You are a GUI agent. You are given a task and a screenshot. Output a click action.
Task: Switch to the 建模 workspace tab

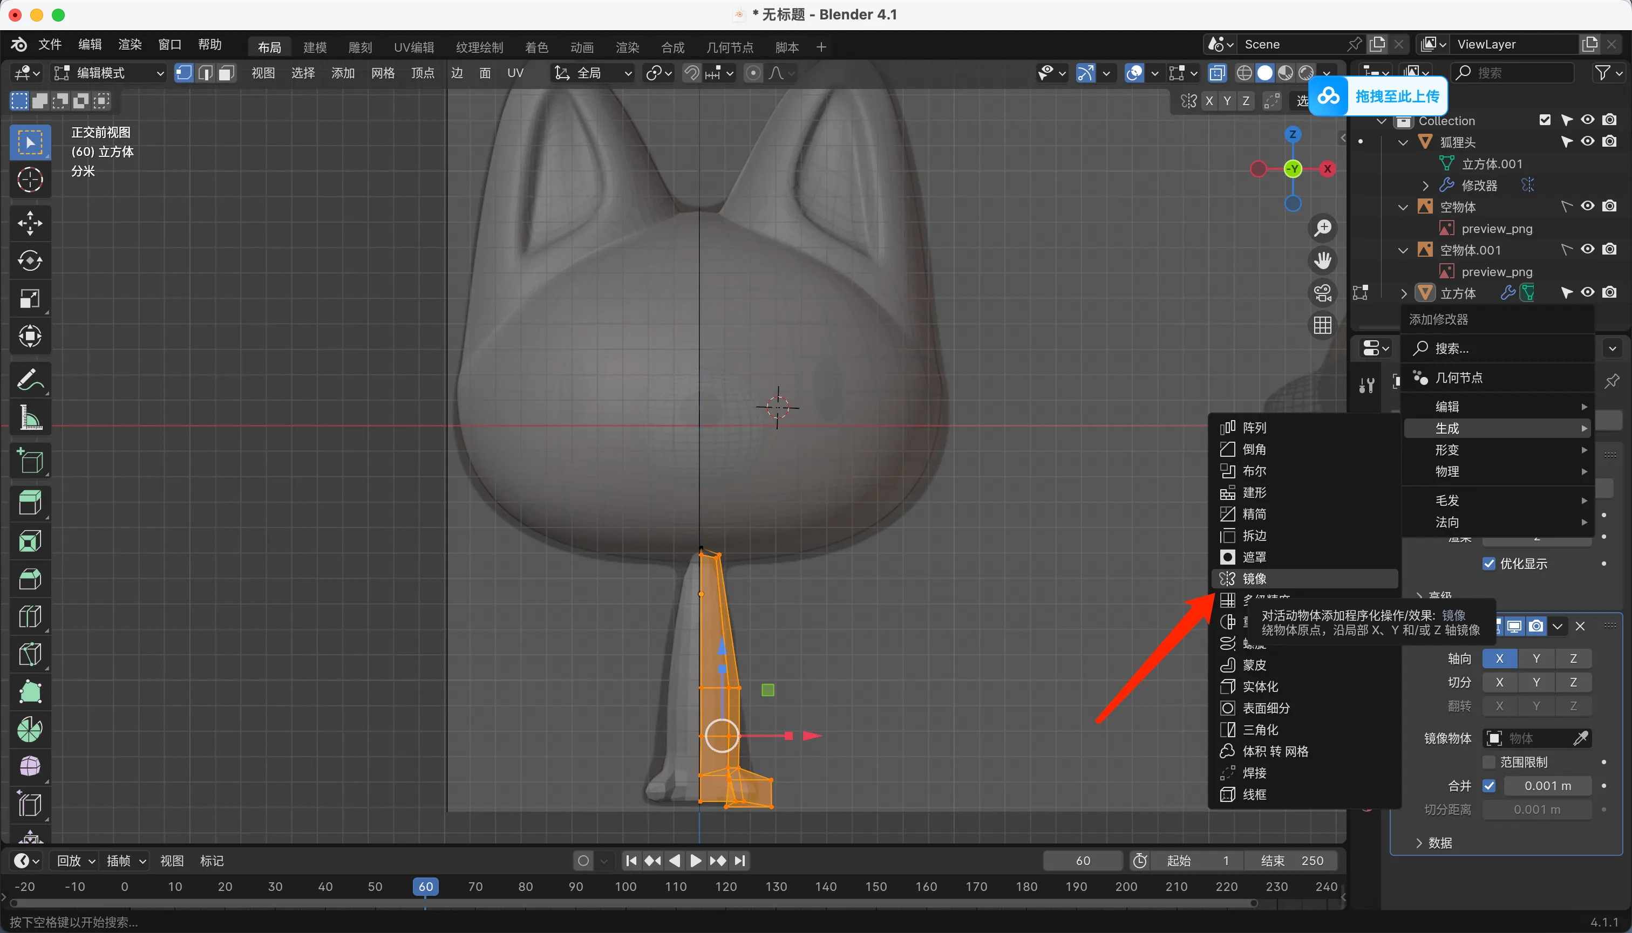point(315,47)
